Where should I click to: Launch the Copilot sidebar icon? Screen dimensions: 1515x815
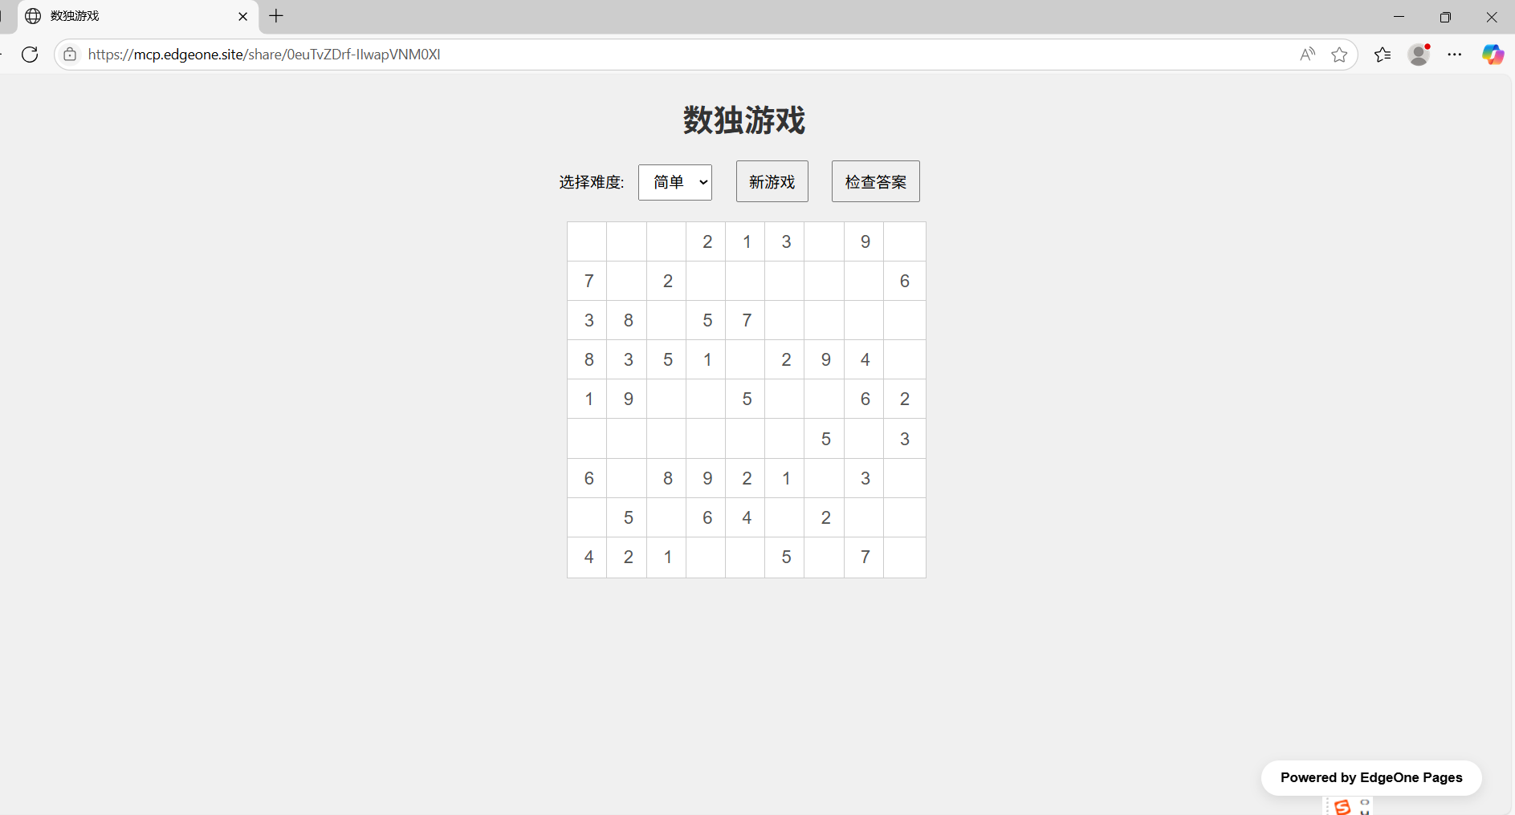pos(1493,55)
